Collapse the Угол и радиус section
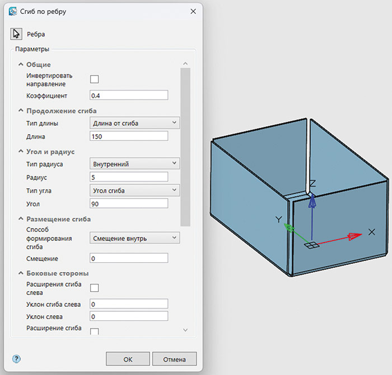 [21, 151]
